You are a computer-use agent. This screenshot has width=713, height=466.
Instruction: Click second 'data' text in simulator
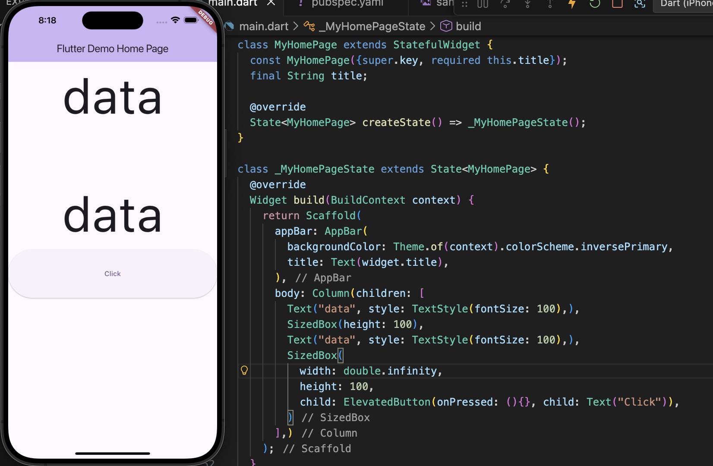[113, 215]
